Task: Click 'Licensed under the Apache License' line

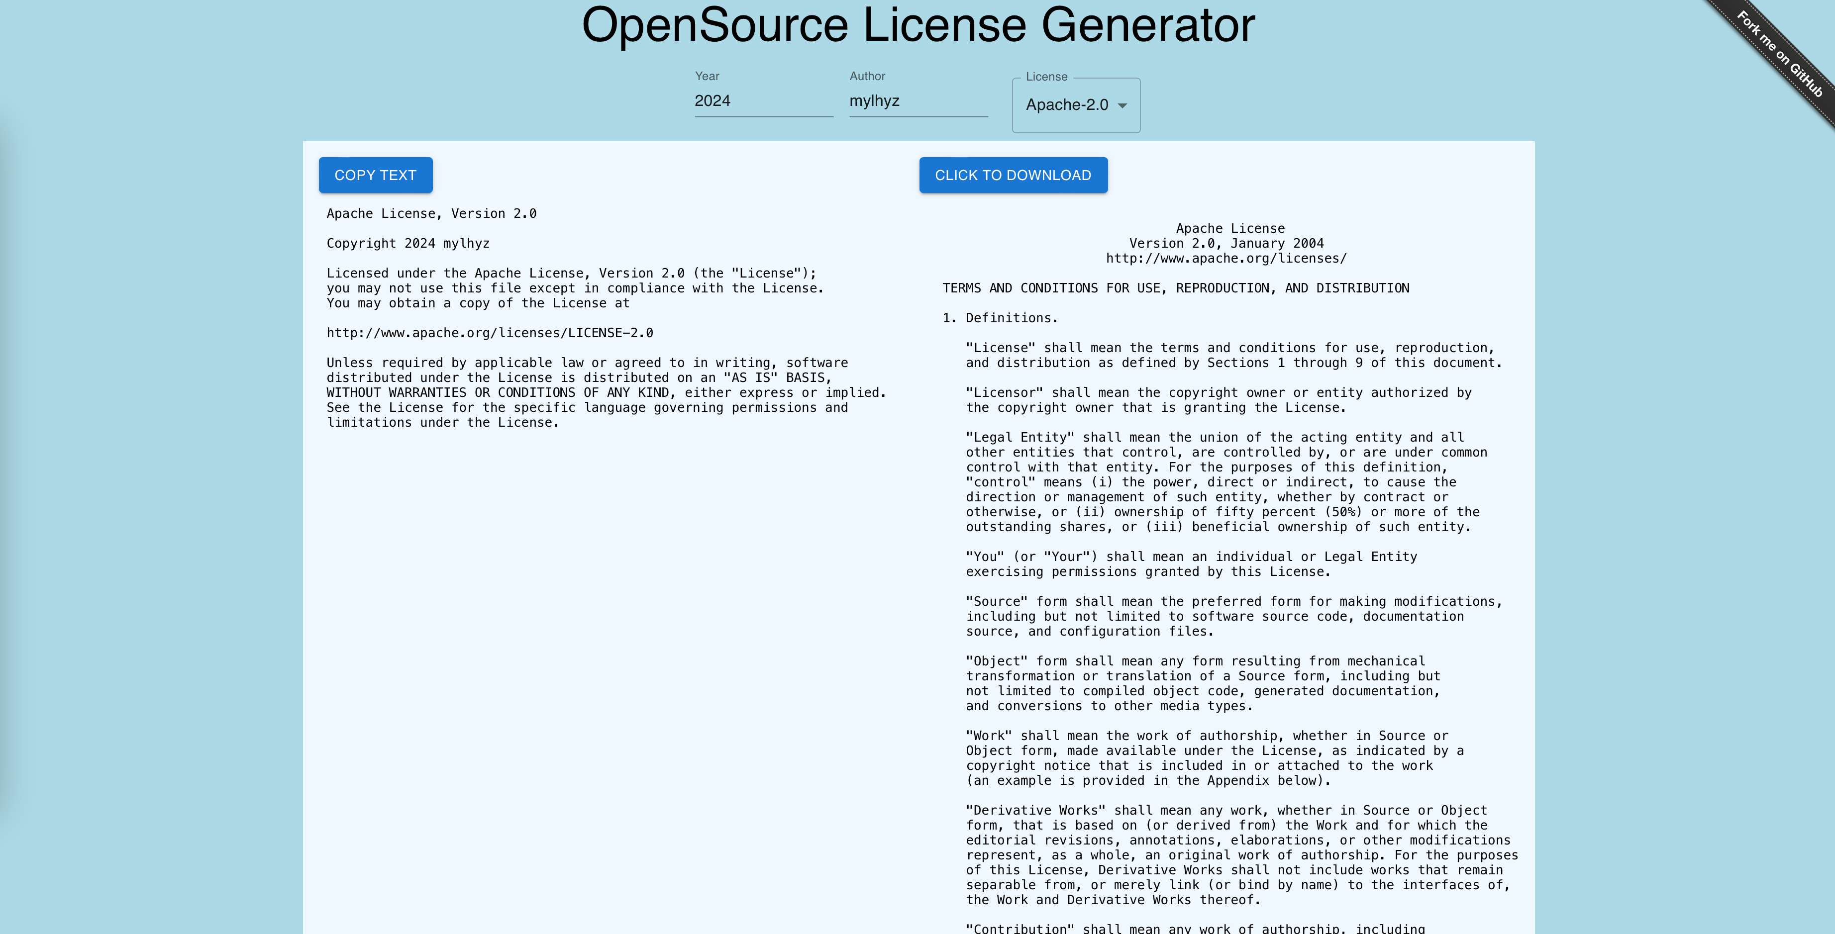Action: click(x=571, y=274)
